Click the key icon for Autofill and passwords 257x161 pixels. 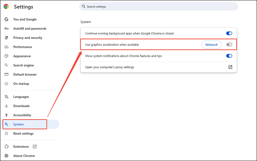click(x=7, y=29)
